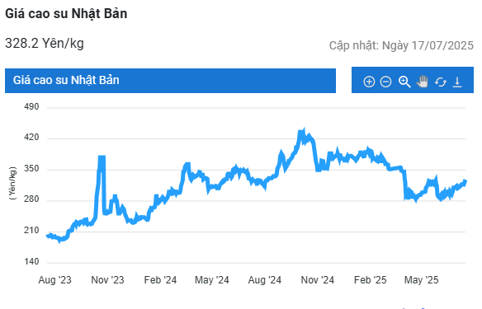This screenshot has width=482, height=309.
Task: Click the Aug '23 x-axis label
Action: tap(55, 280)
